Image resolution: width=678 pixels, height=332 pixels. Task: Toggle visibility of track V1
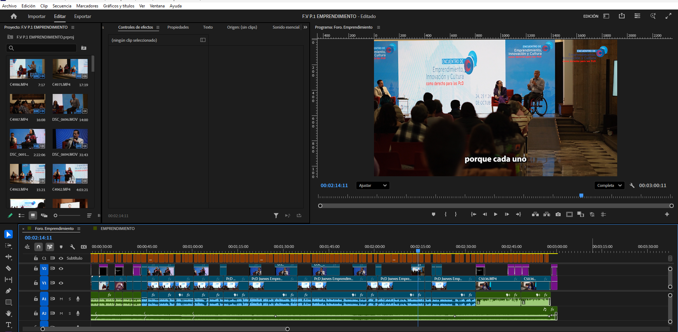coord(61,283)
